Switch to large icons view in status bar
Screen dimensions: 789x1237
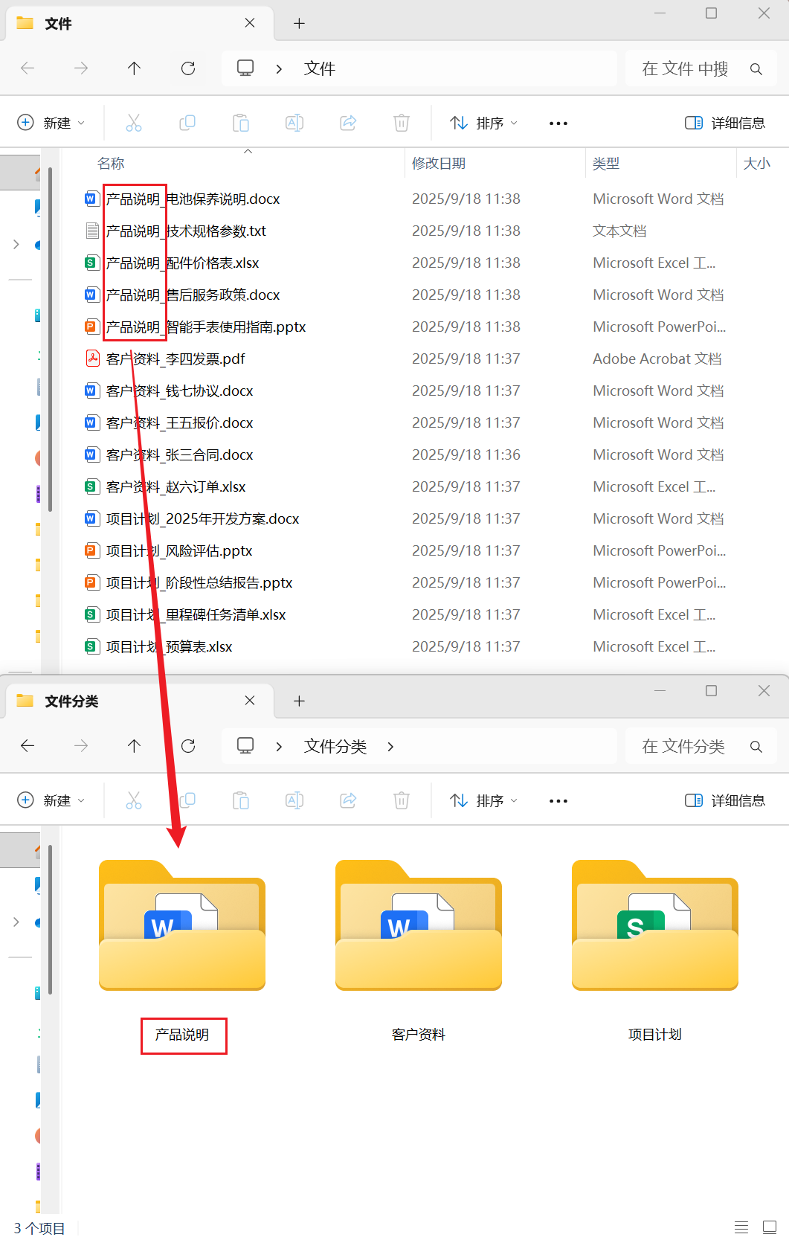click(x=770, y=1227)
